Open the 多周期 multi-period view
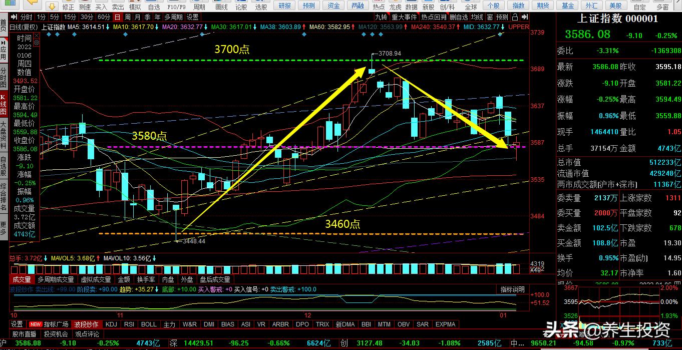Viewport: 682px width, 350px height. point(174,17)
